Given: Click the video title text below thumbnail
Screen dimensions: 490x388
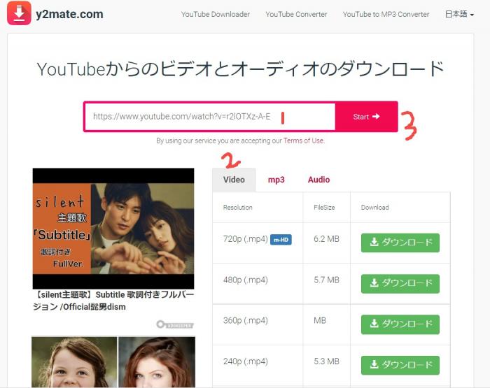Looking at the screenshot, I should [x=113, y=301].
